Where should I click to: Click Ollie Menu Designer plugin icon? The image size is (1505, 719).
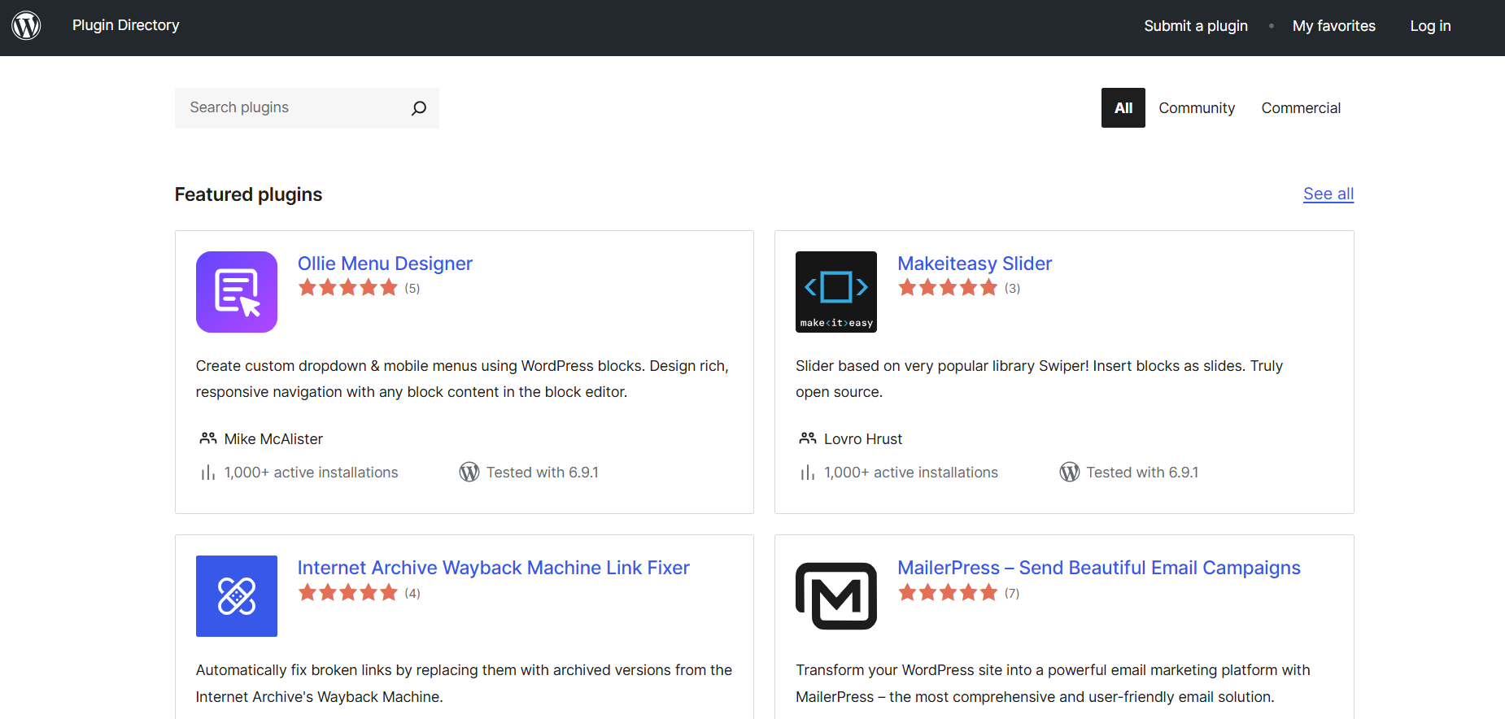pyautogui.click(x=237, y=292)
